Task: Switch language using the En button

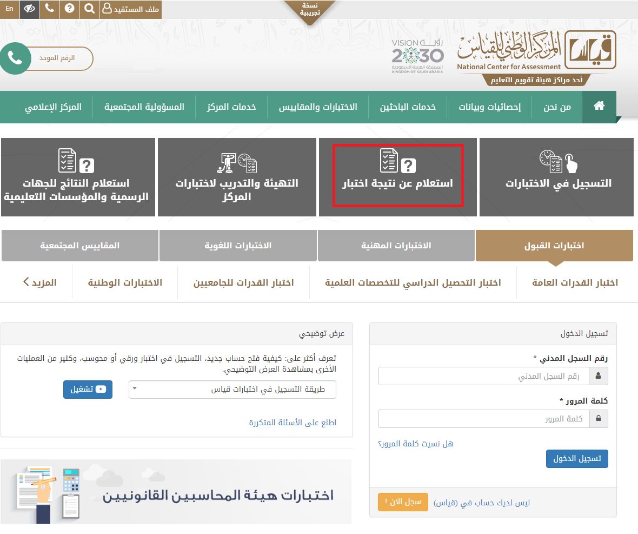Action: pyautogui.click(x=9, y=9)
